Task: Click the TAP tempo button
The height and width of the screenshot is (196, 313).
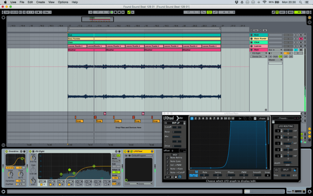Action: click(x=7, y=12)
